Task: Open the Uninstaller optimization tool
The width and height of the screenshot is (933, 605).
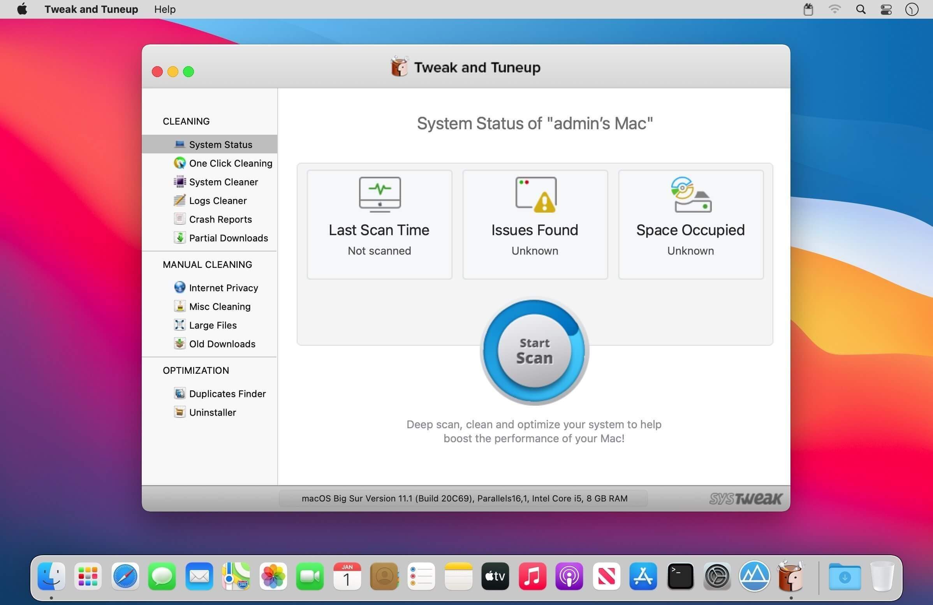Action: [213, 412]
